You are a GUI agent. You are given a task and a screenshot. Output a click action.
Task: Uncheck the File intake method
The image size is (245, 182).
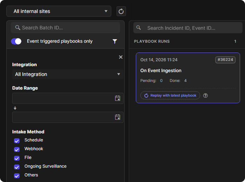tap(17, 158)
